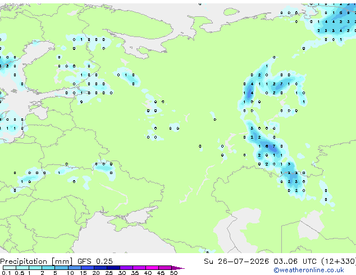The width and height of the screenshot is (356, 275).
Task: Click the legend label "20"
Action: point(96,273)
